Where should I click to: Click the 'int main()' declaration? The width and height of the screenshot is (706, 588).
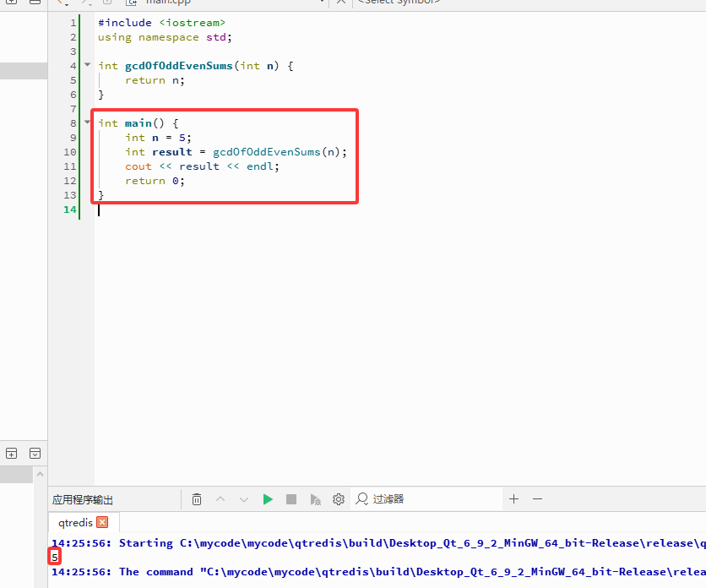tap(138, 123)
